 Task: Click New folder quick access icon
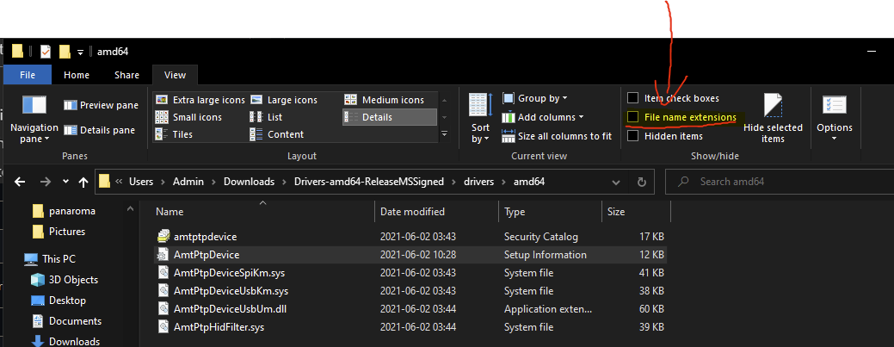coord(65,52)
